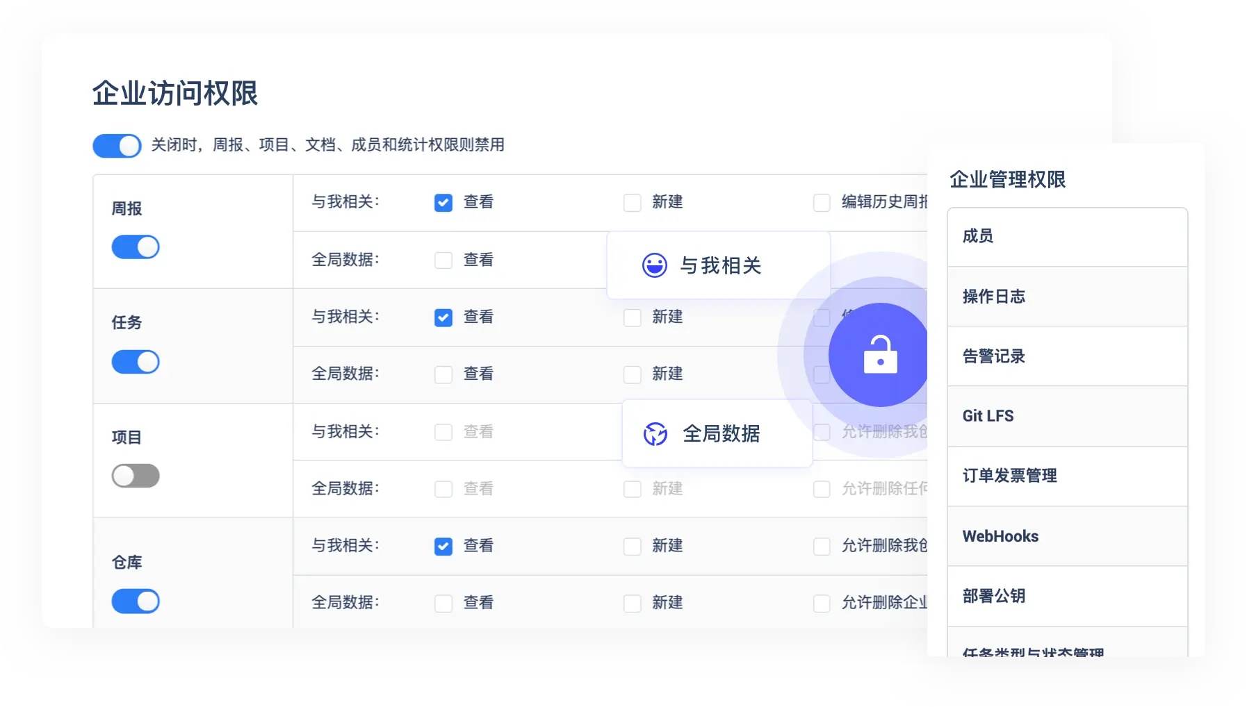The height and width of the screenshot is (707, 1247).
Task: Click the aperture icon beside 全局数据
Action: 655,434
